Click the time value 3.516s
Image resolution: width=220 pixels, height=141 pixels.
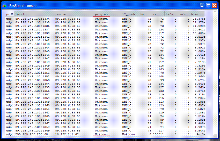(x=200, y=116)
